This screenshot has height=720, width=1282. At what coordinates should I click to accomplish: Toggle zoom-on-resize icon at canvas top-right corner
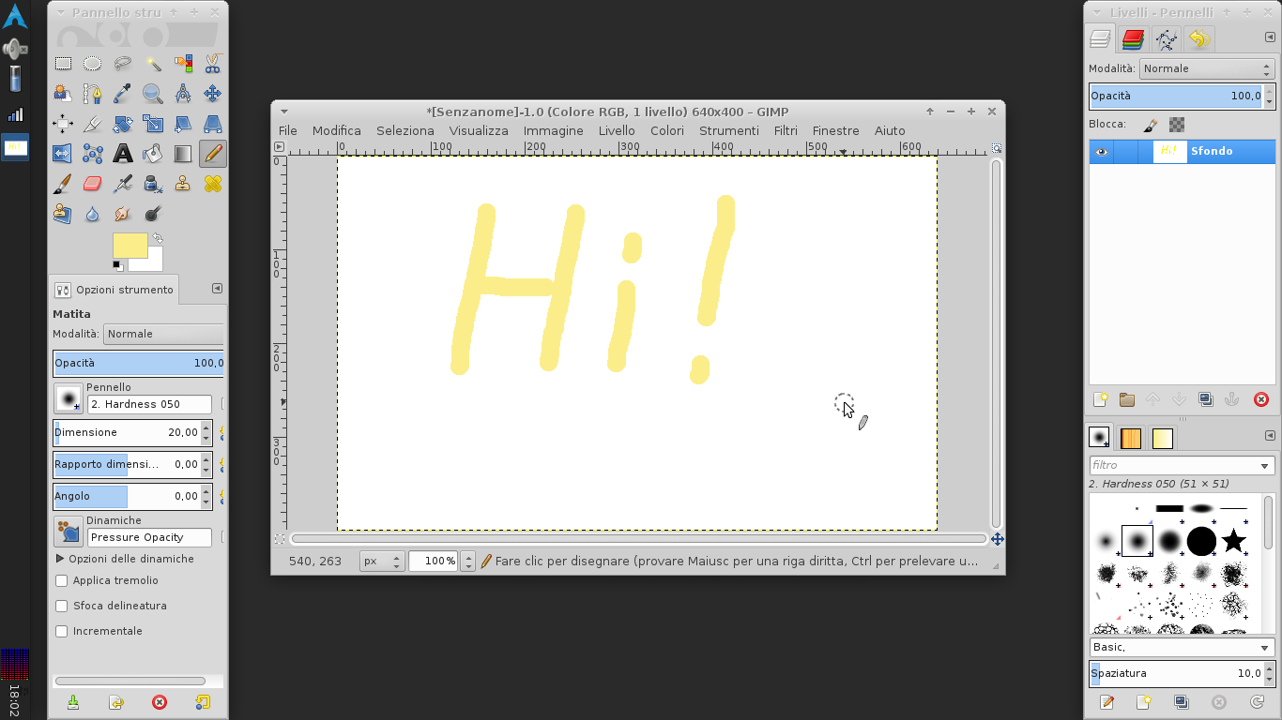click(x=997, y=147)
